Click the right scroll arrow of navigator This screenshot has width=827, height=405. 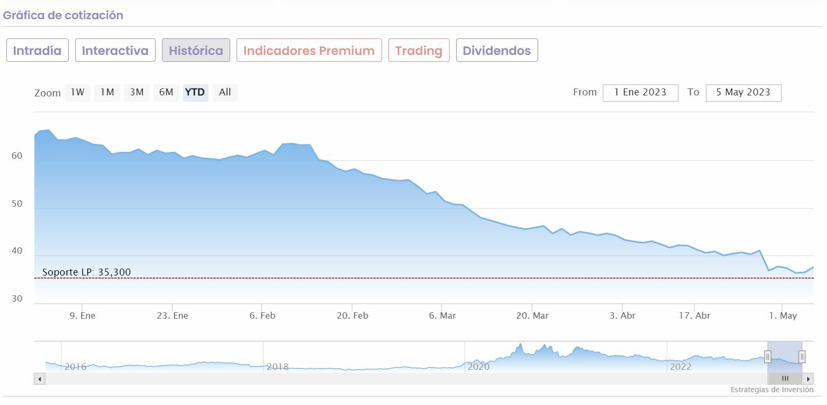pyautogui.click(x=808, y=379)
